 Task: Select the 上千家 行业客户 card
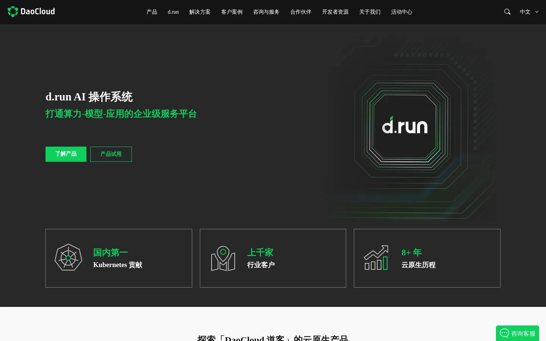[273, 258]
